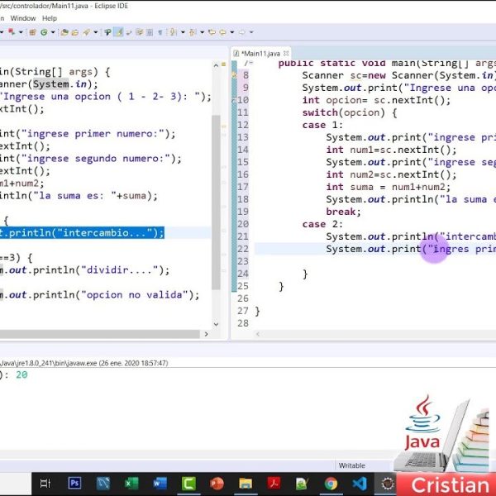This screenshot has width=496, height=496.
Task: Expand the New Java Class dropdown arrow
Action: tap(53, 32)
